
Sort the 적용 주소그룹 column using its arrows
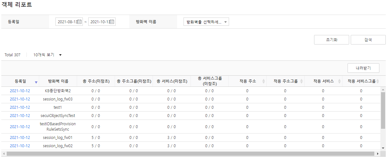pyautogui.click(x=301, y=81)
